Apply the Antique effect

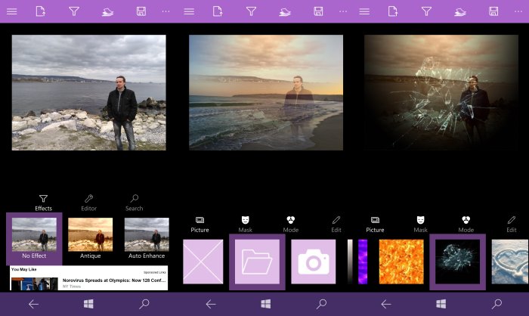coord(91,239)
